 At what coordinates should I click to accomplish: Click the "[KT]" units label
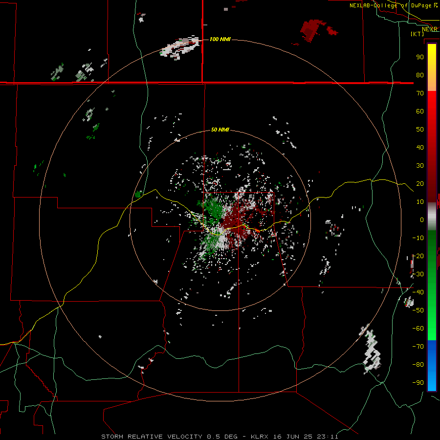pyautogui.click(x=418, y=34)
